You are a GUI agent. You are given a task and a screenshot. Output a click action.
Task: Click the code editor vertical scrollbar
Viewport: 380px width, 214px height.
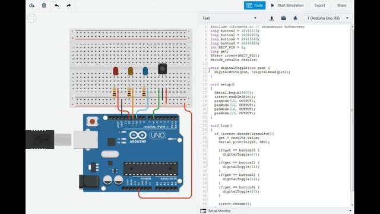pos(352,110)
